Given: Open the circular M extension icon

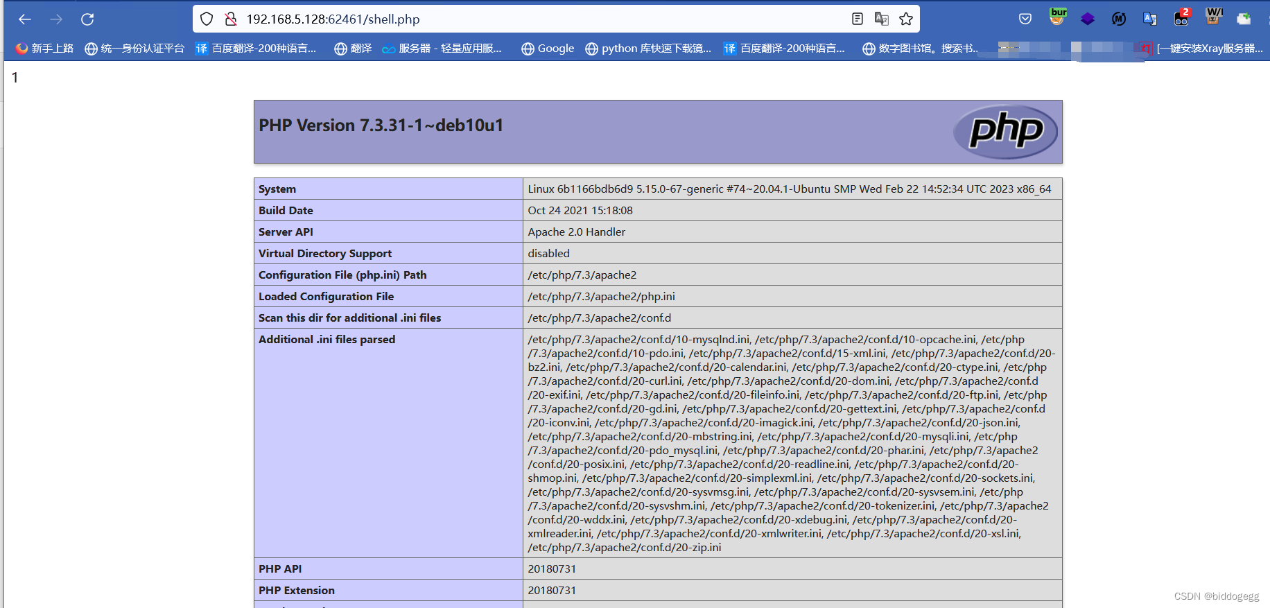Looking at the screenshot, I should pos(1119,19).
